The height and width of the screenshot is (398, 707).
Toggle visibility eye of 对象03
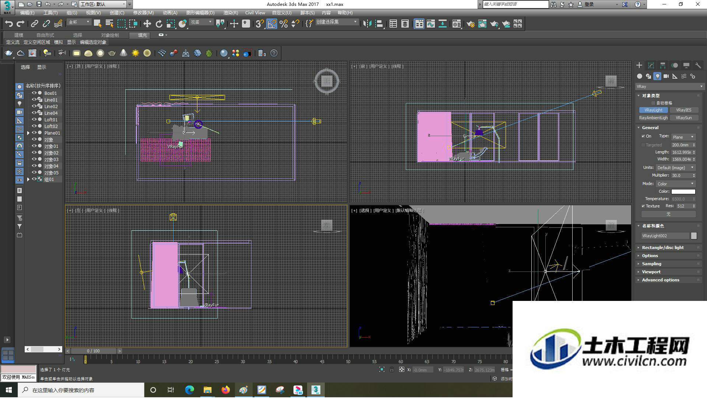point(34,159)
